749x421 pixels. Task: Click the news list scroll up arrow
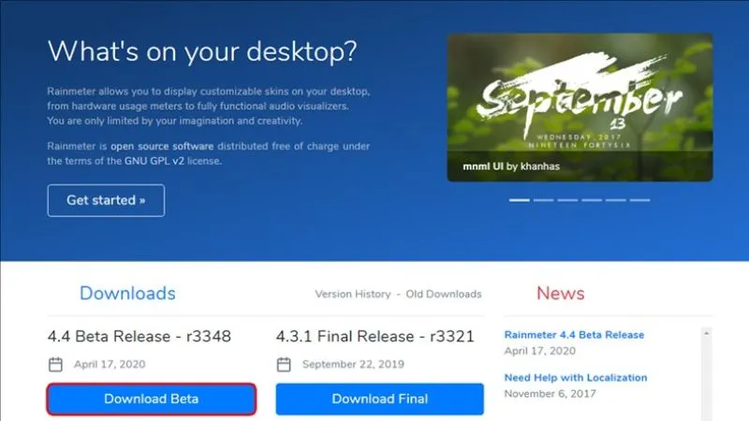coord(707,333)
